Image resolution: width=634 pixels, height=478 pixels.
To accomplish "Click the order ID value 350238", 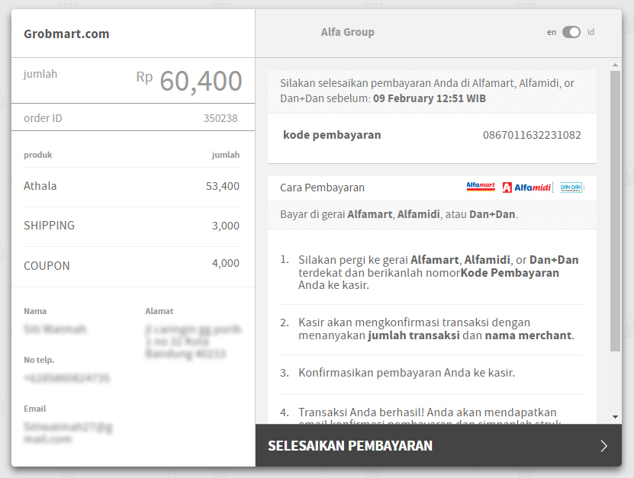I will 220,118.
